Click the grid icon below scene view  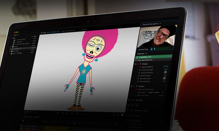(x=122, y=115)
